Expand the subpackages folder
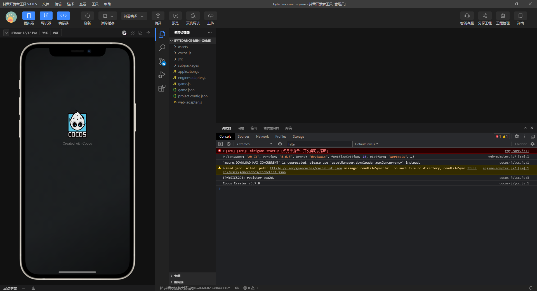 (x=188, y=65)
